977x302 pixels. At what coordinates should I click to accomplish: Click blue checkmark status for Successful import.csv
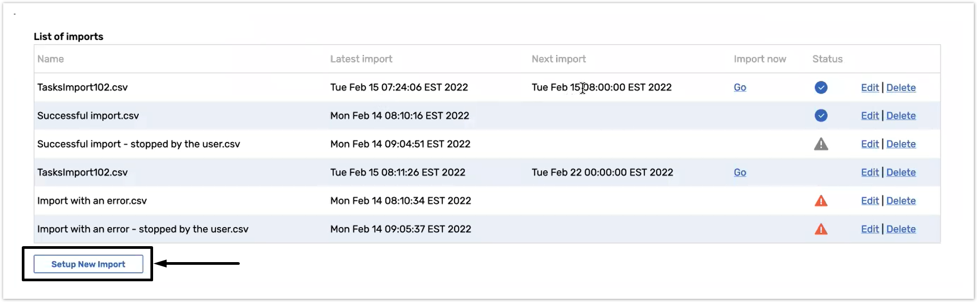[x=821, y=115]
